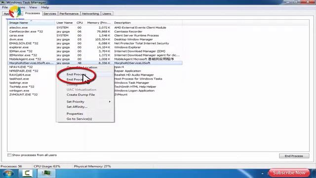Select atiedxx.exe process row
The image size is (316, 178).
95,28
